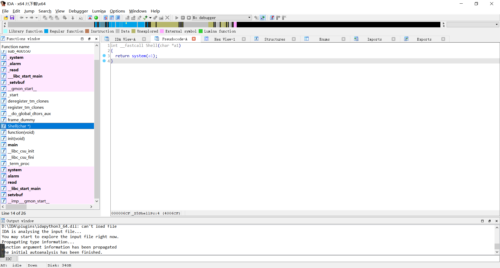Click the Pause process icon
Image resolution: width=500 pixels, height=268 pixels.
pyautogui.click(x=183, y=18)
